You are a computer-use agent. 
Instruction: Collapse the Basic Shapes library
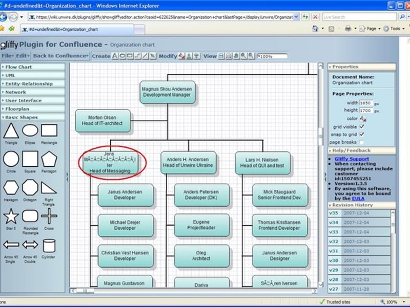pos(32,117)
